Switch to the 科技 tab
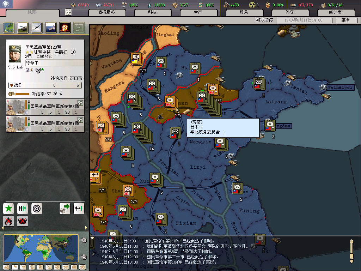 click(x=152, y=12)
